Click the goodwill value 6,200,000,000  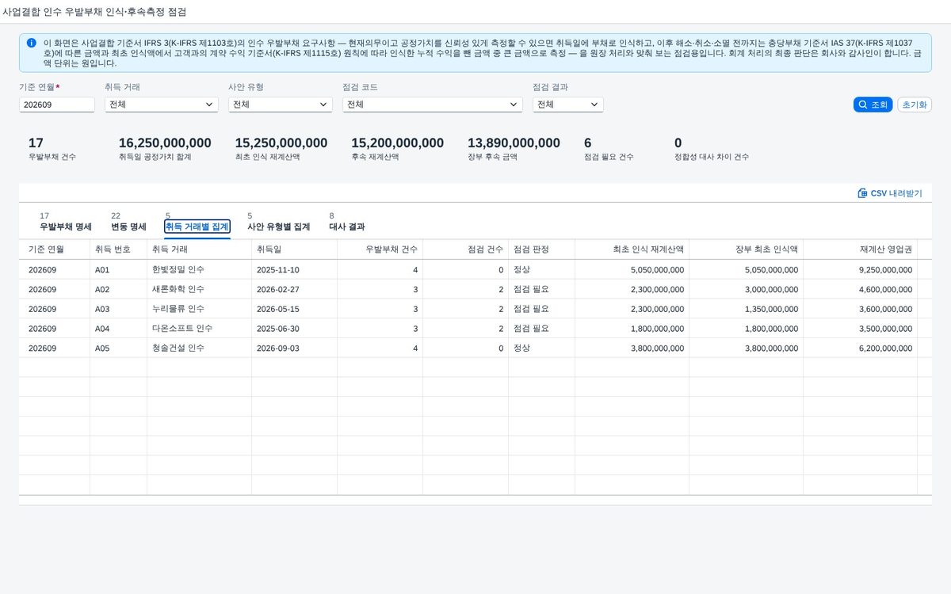pos(861,348)
